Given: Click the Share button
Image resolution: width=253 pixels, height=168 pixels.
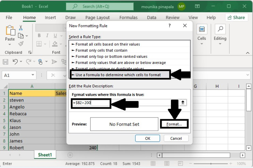Looking at the screenshot, I should pyautogui.click(x=236, y=17).
